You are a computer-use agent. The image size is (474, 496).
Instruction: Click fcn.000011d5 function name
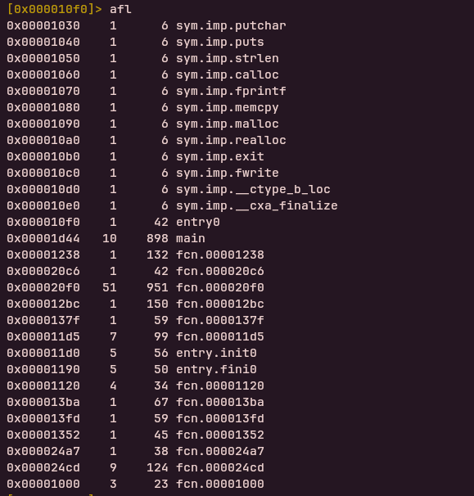click(x=220, y=337)
